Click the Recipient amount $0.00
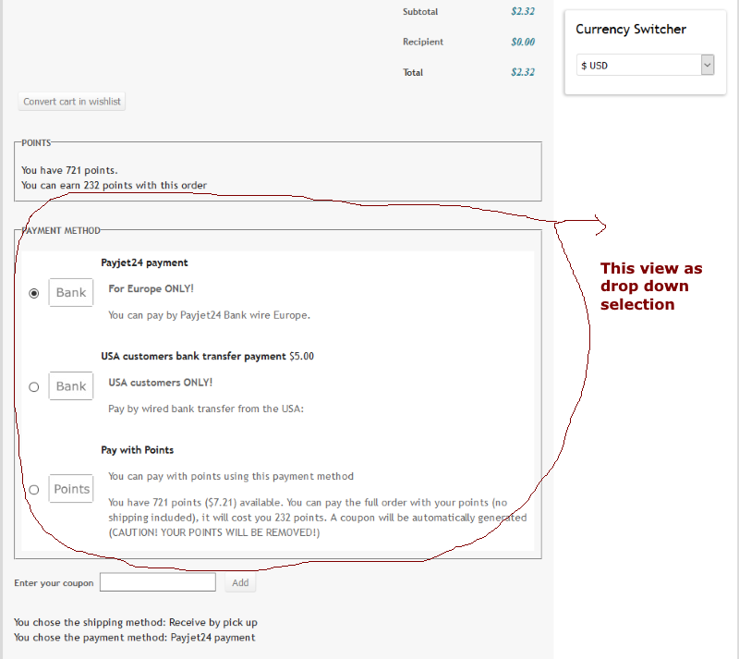739x659 pixels. pos(523,42)
